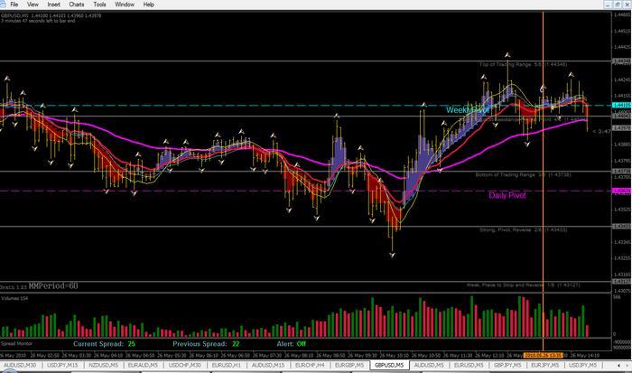Switch to the EURUSD,H1 chart tab
The width and height of the screenshot is (632, 373).
[x=226, y=365]
